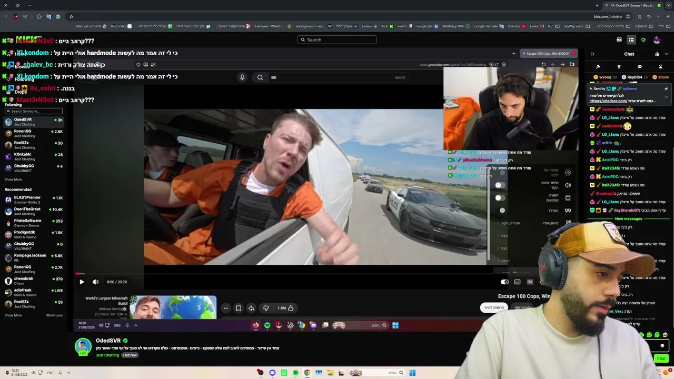Click the video progress bar start
Viewport: 674px width, 379px height.
(77, 274)
